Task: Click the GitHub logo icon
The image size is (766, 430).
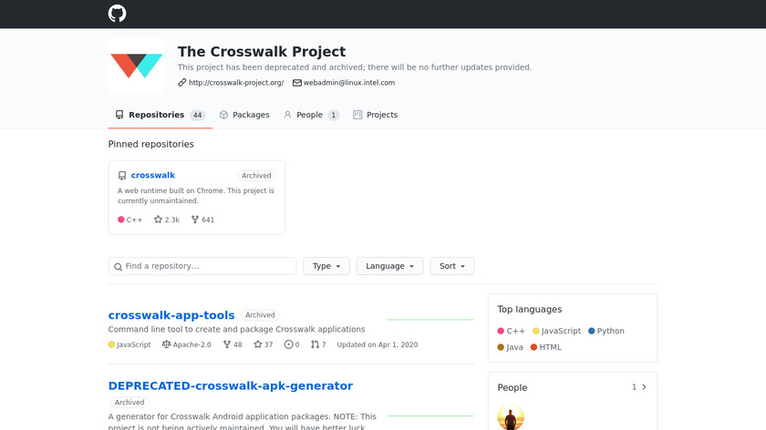Action: pos(117,14)
